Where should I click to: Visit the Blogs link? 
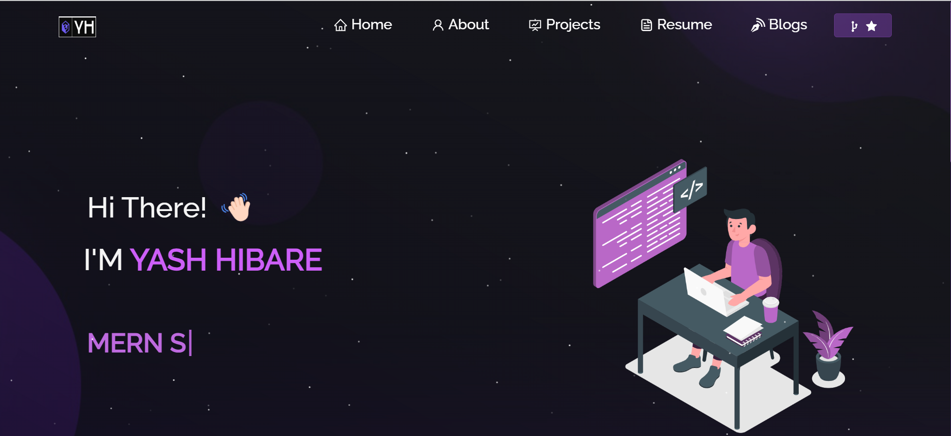click(779, 25)
